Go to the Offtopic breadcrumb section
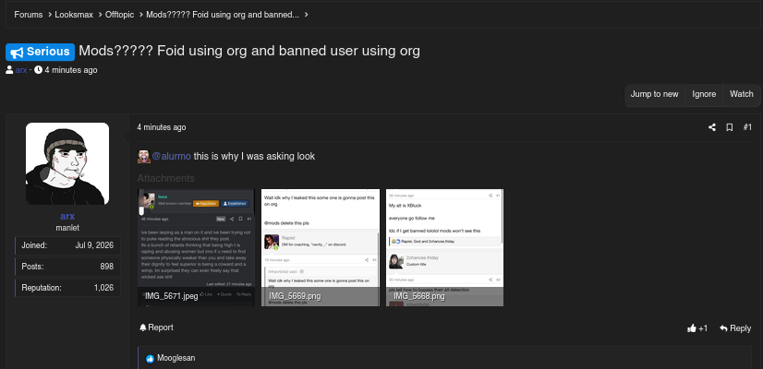 pyautogui.click(x=121, y=15)
